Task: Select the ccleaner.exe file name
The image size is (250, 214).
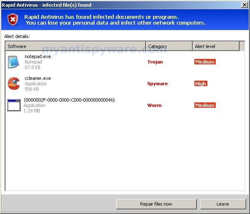Action: coord(38,78)
